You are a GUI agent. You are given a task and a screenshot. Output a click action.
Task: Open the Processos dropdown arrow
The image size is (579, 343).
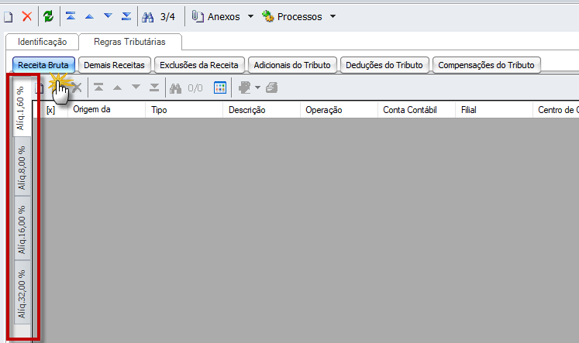tap(333, 16)
